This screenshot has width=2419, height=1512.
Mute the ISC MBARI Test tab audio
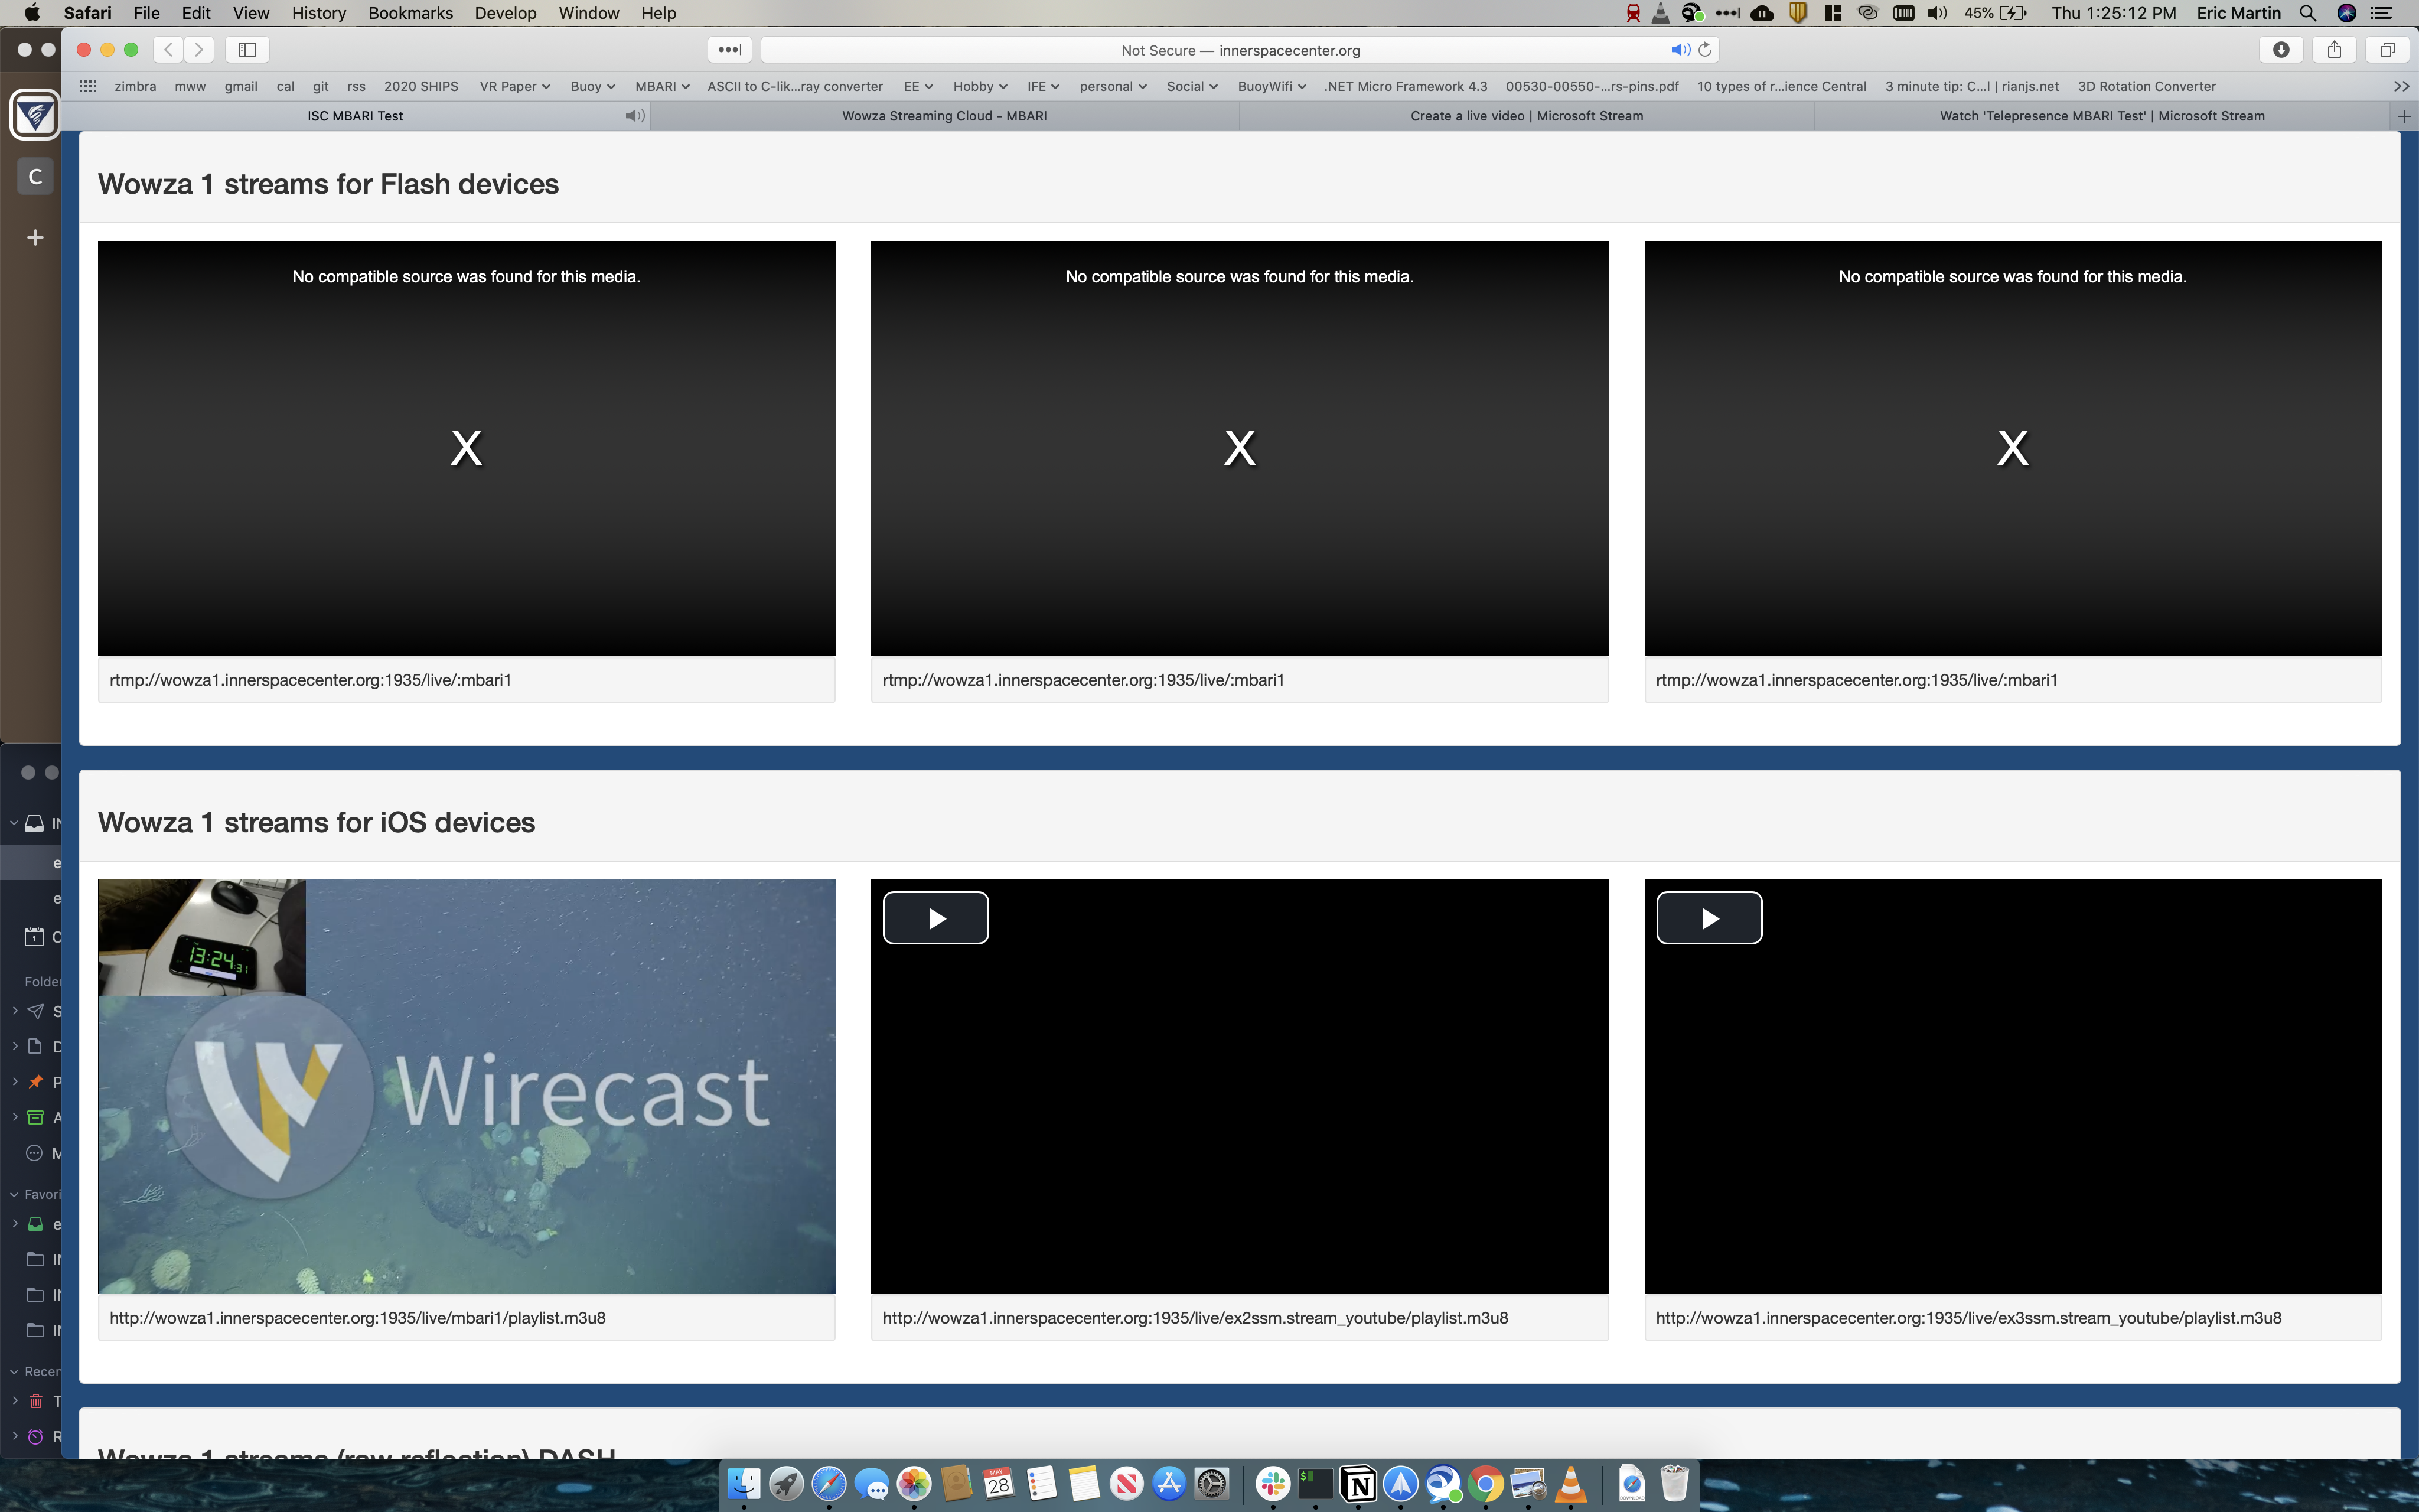click(635, 116)
